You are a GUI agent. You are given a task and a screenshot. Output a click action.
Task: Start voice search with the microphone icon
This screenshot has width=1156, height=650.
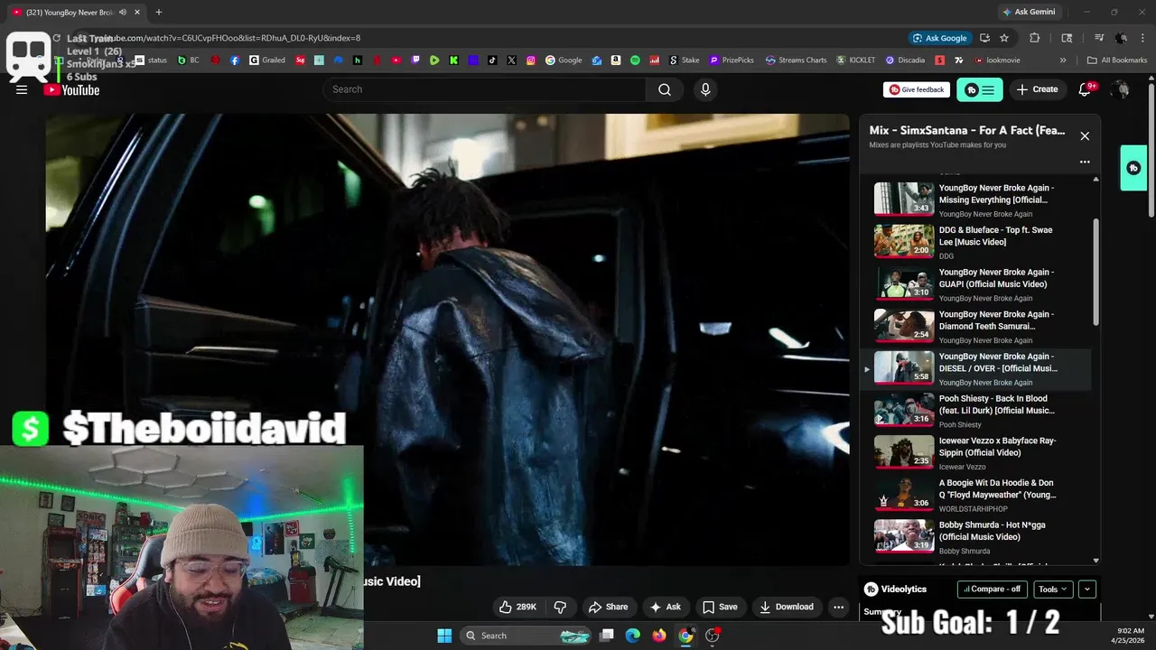pos(705,89)
